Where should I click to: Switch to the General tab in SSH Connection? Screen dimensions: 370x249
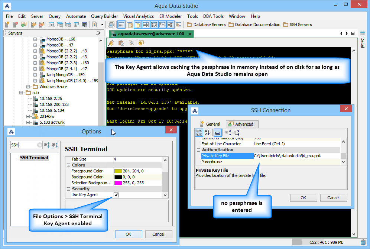210,124
